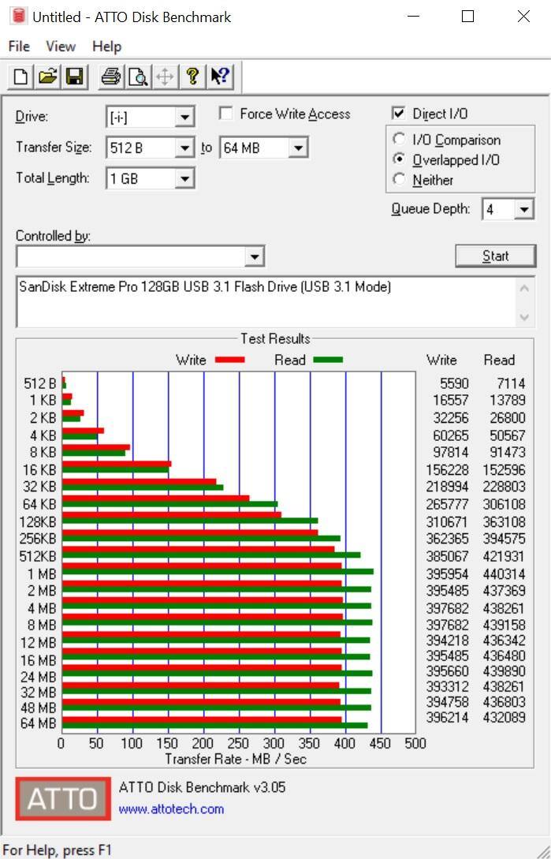This screenshot has width=551, height=859.
Task: Print results using the printer icon
Action: (111, 77)
